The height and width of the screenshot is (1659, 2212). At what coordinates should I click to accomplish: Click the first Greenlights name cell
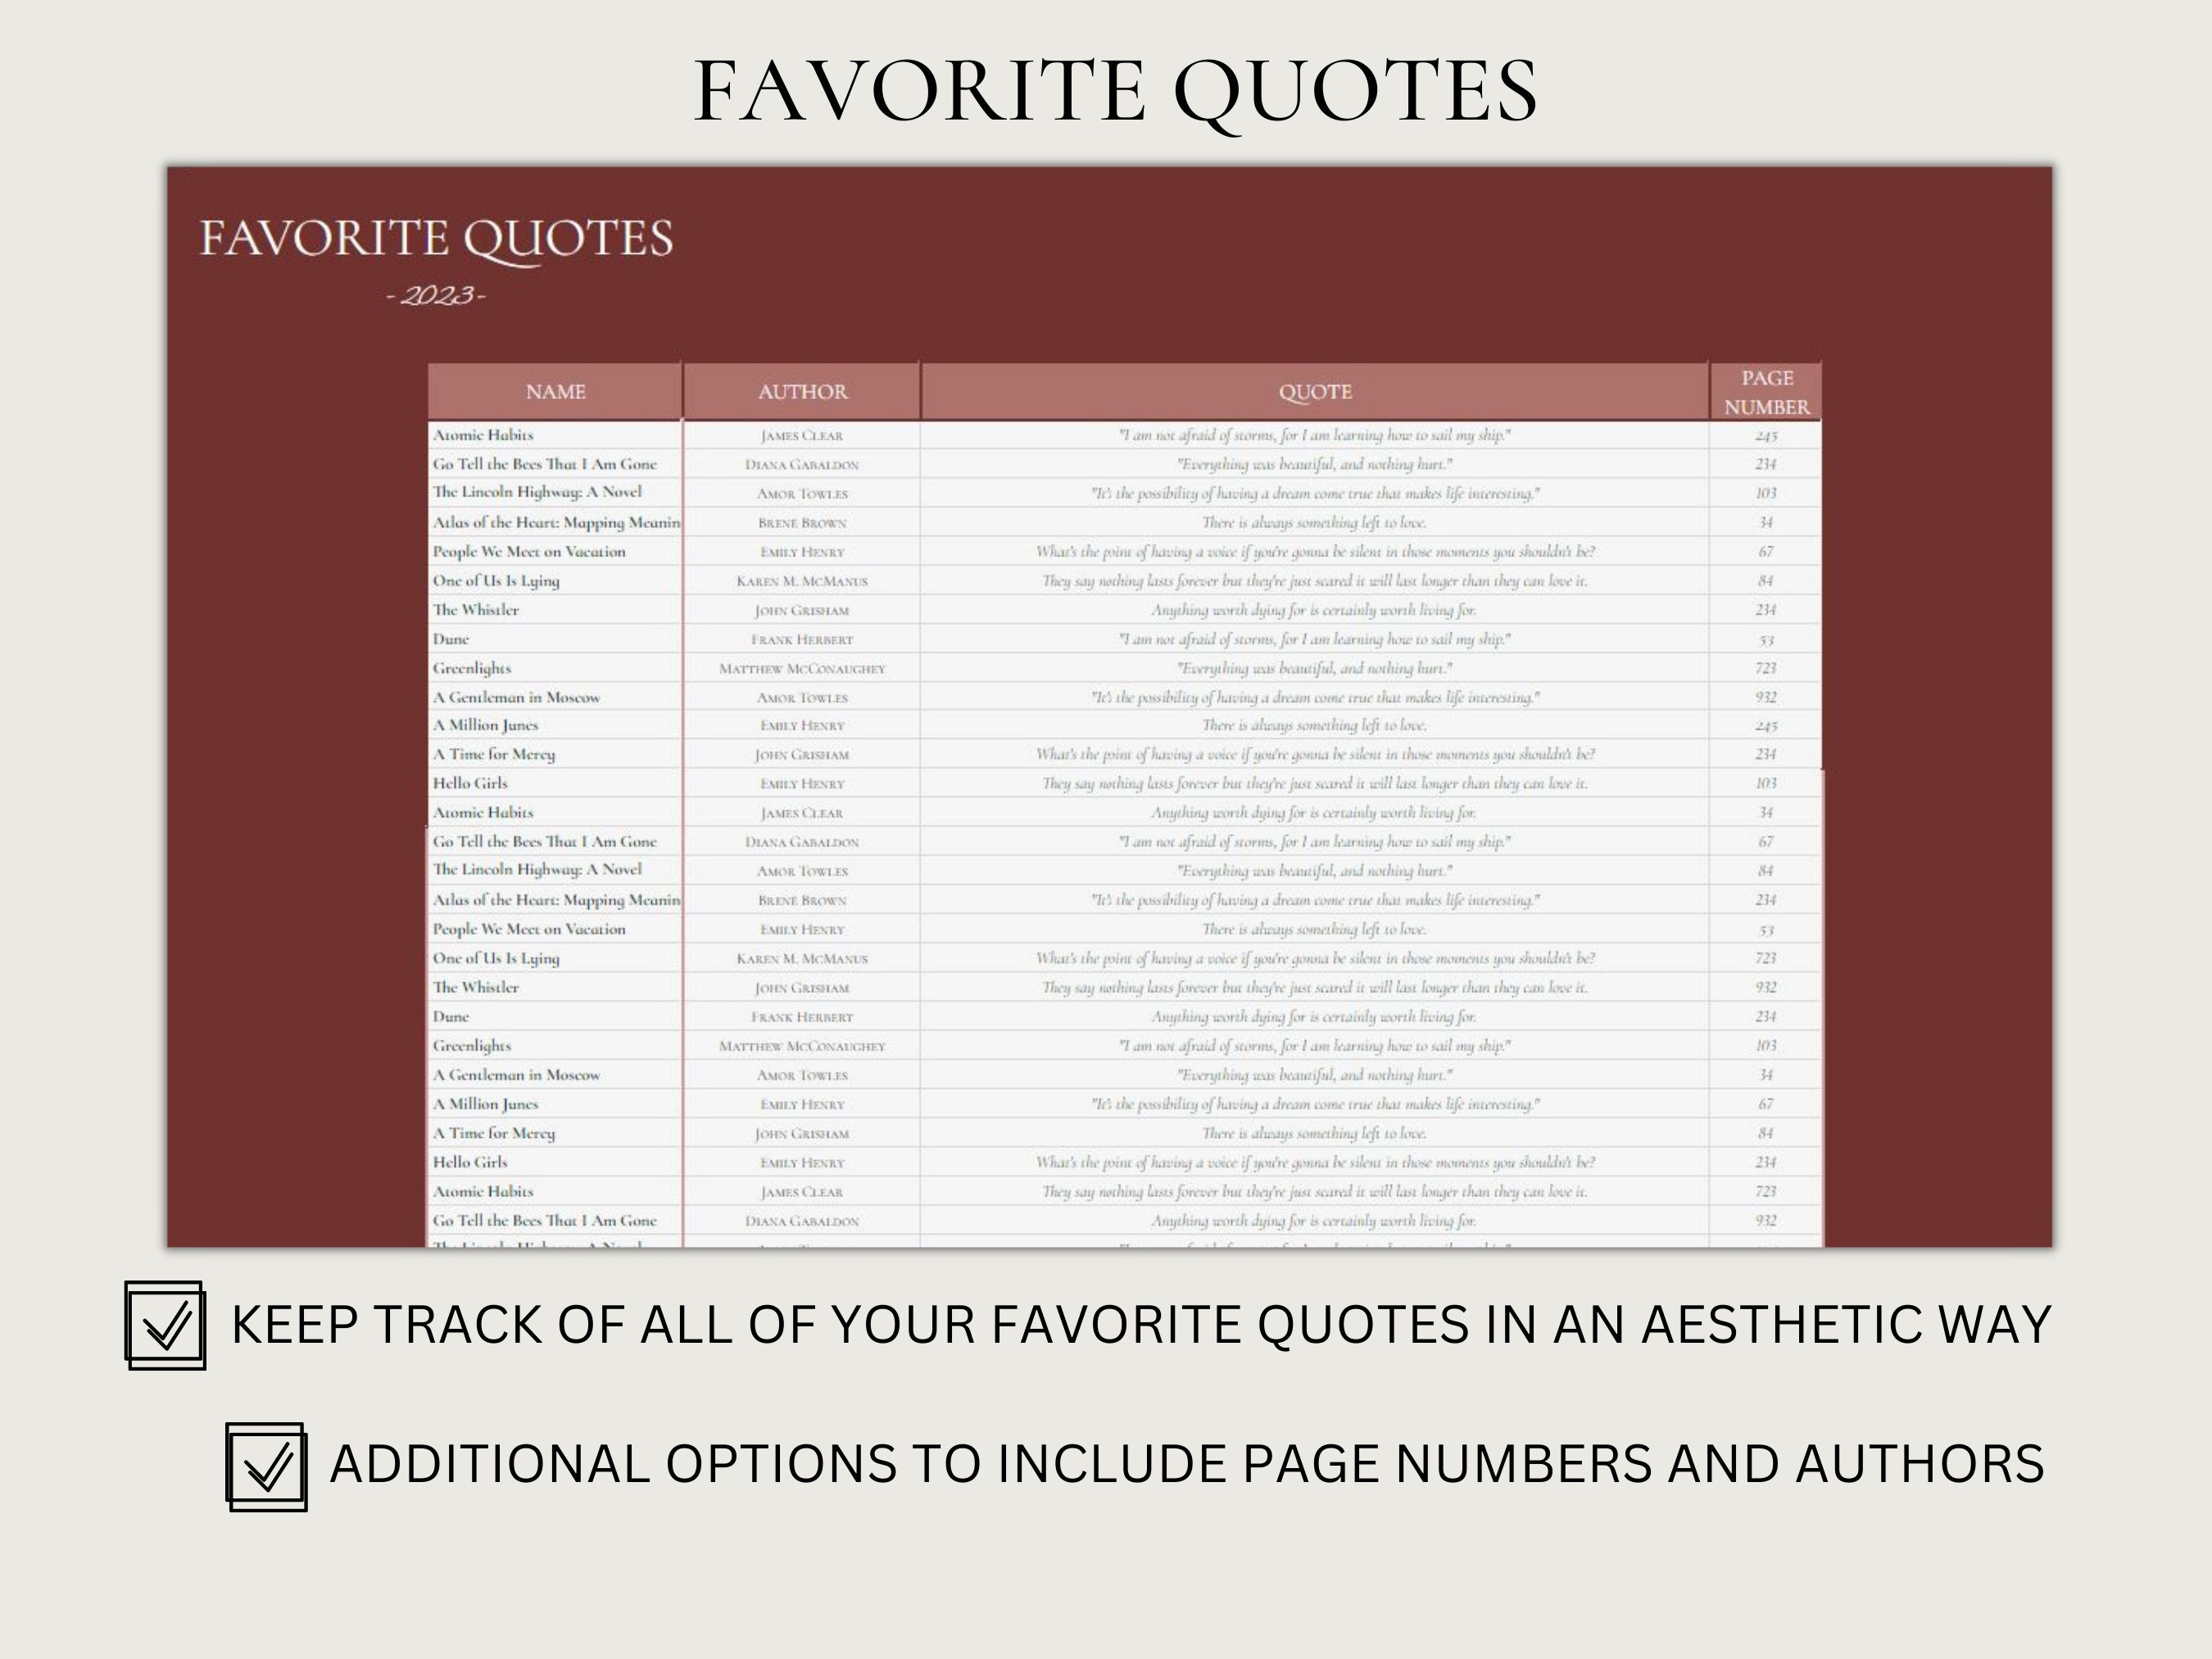[555, 668]
